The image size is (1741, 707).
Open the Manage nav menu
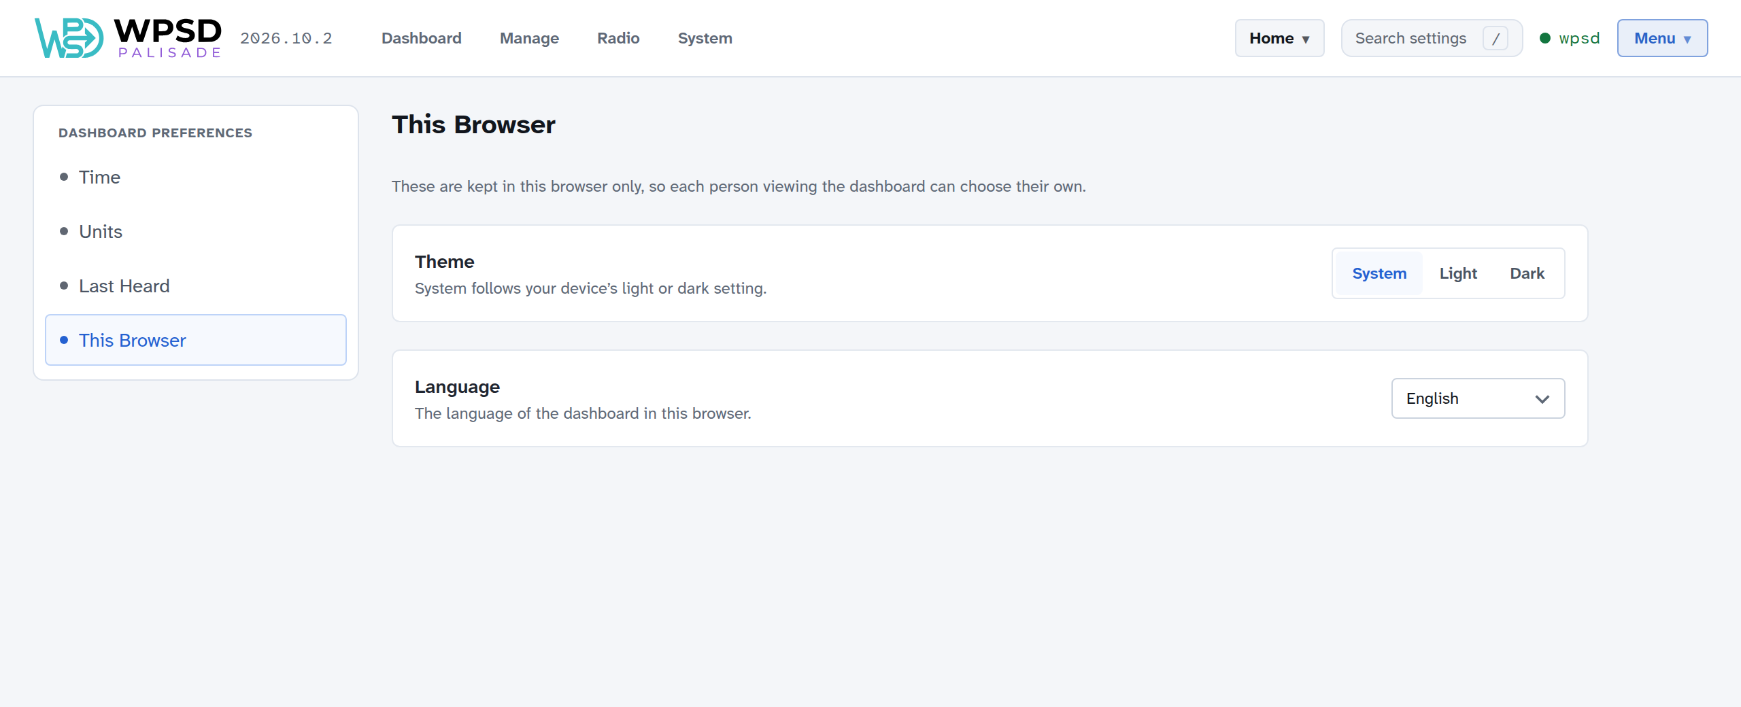pos(529,38)
